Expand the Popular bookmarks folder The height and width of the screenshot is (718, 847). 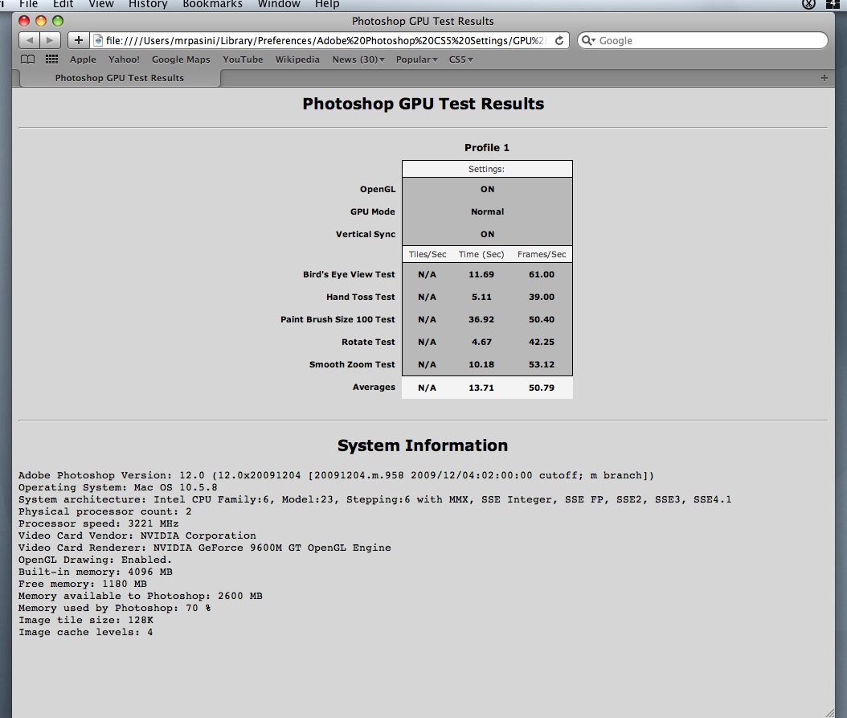coord(416,59)
